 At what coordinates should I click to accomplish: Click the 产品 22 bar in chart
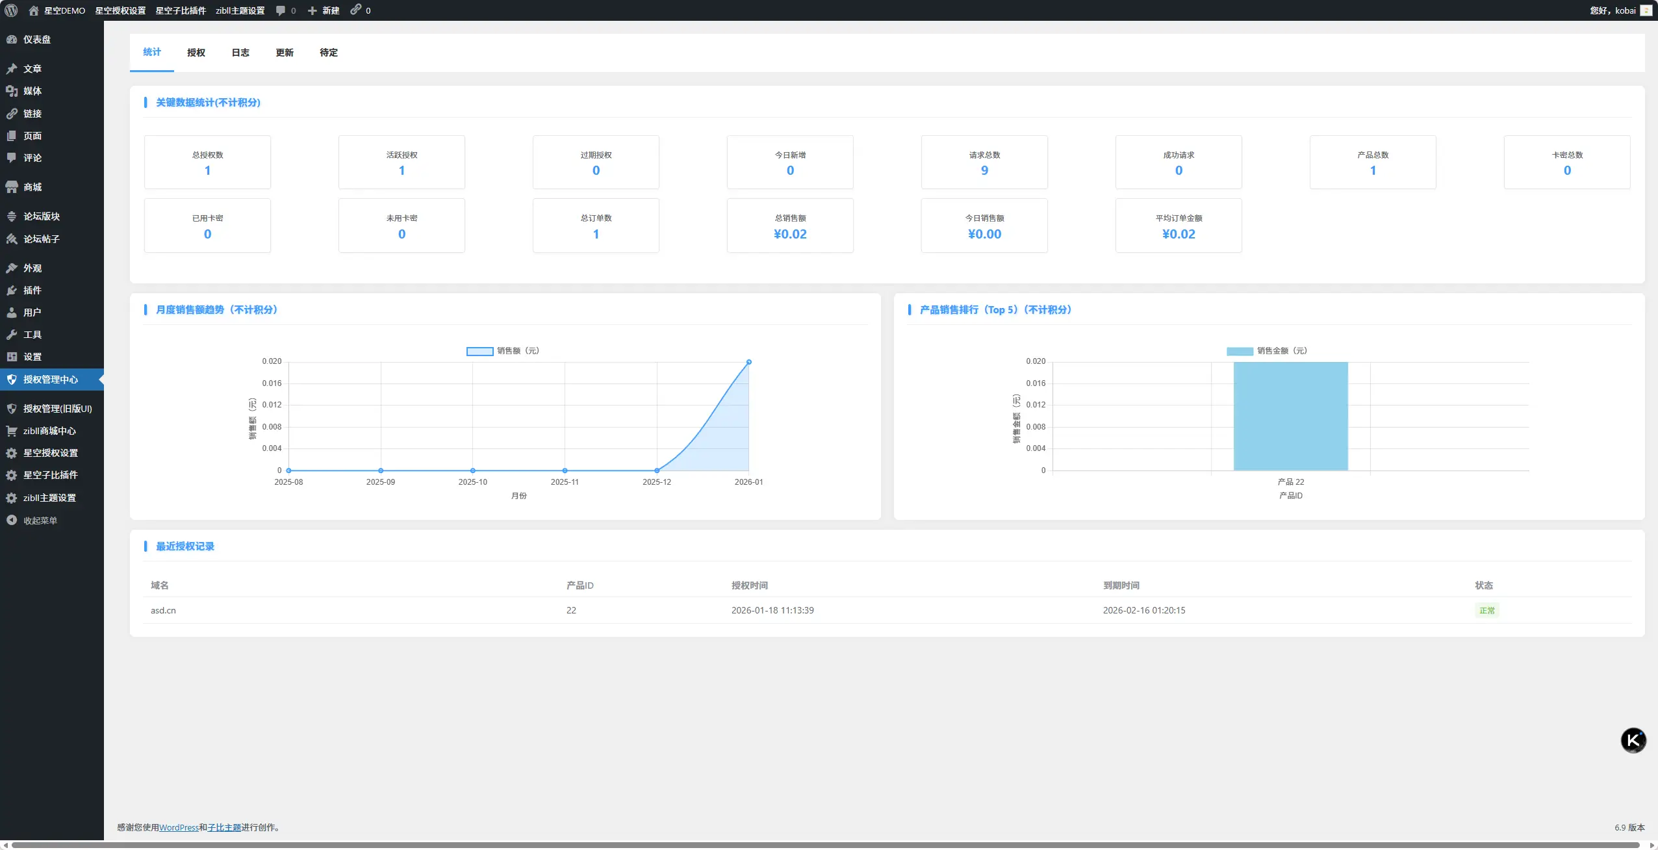1290,416
